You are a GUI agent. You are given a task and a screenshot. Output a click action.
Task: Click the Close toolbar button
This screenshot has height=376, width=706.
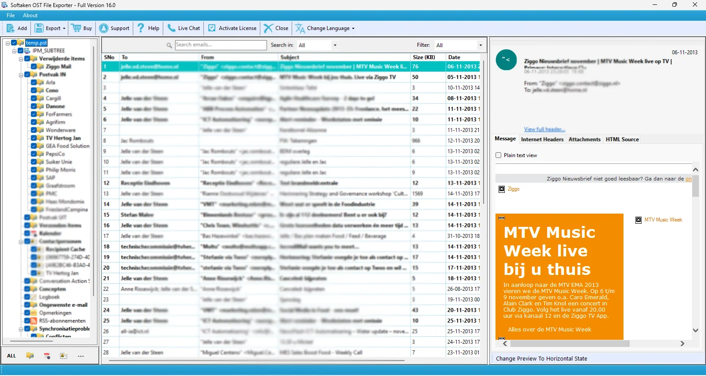coord(276,28)
